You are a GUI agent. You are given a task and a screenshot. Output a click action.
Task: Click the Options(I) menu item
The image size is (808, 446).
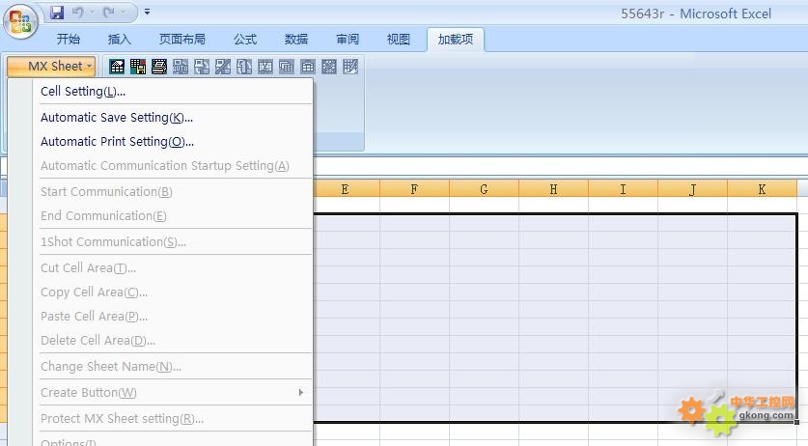click(175, 441)
